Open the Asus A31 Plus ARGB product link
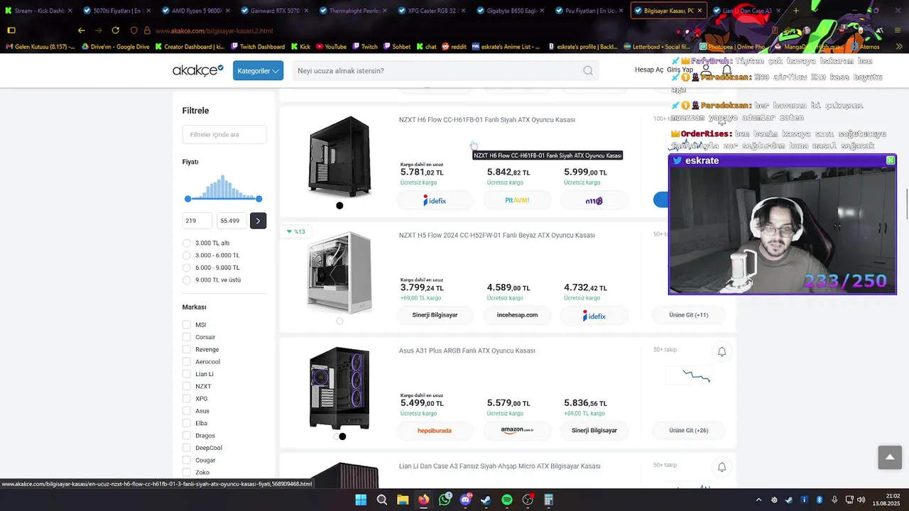This screenshot has height=511, width=909. [467, 351]
